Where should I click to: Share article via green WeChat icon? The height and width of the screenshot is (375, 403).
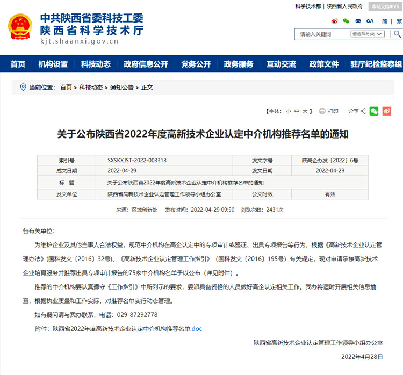[374, 111]
